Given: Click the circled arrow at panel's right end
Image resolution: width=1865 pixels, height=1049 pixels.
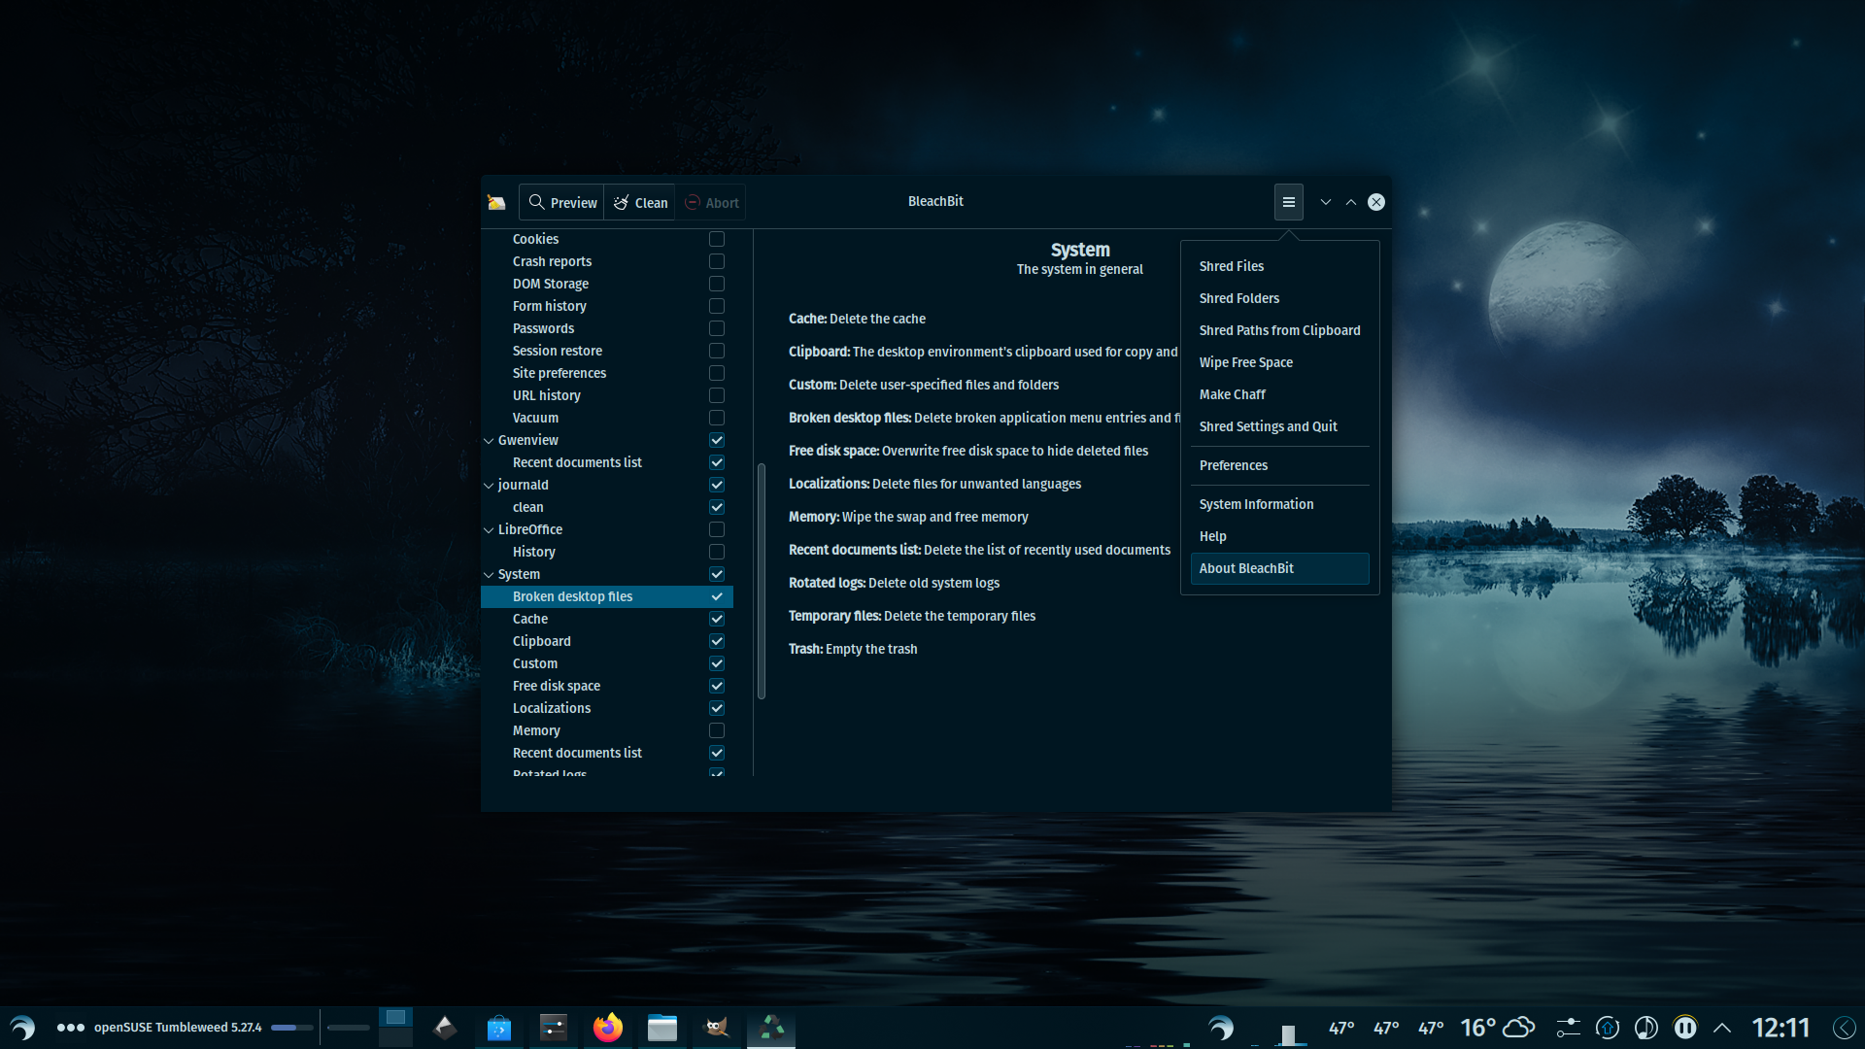Looking at the screenshot, I should tap(1844, 1028).
